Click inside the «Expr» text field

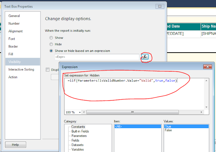tap(97, 57)
